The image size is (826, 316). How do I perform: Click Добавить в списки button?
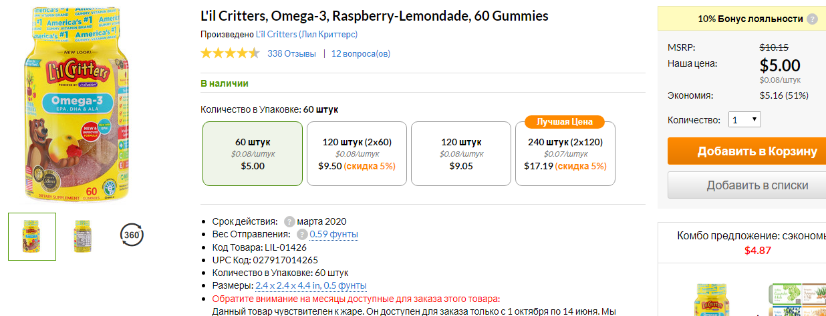(746, 185)
